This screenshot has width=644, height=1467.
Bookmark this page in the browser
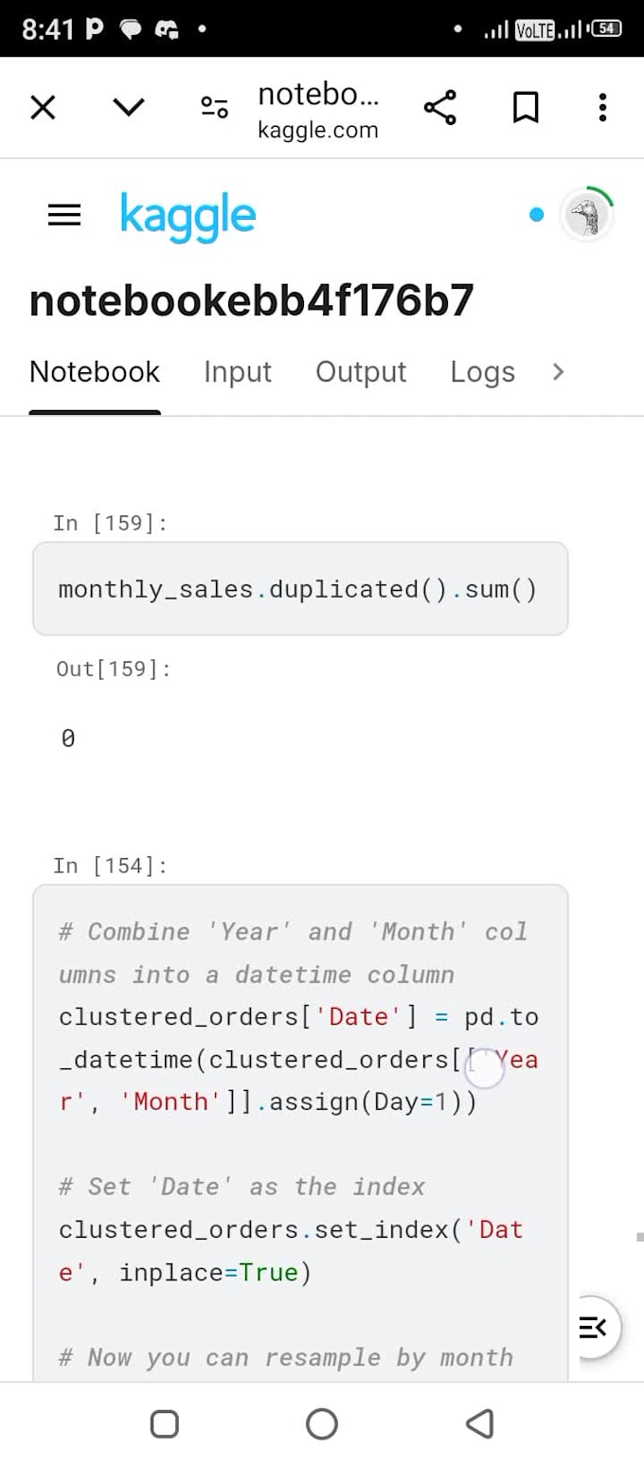(x=526, y=107)
